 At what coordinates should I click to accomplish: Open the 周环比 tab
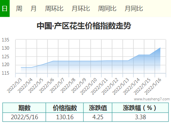pos(54,9)
